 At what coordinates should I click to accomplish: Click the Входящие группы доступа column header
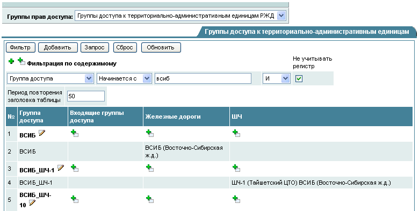105,117
